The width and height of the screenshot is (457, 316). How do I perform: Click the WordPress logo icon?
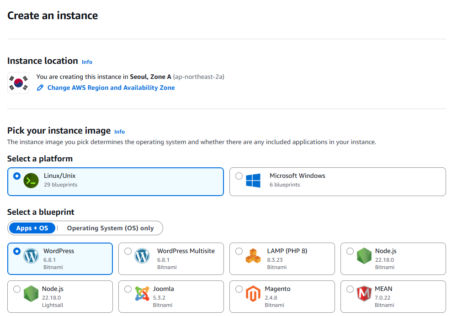tap(30, 255)
